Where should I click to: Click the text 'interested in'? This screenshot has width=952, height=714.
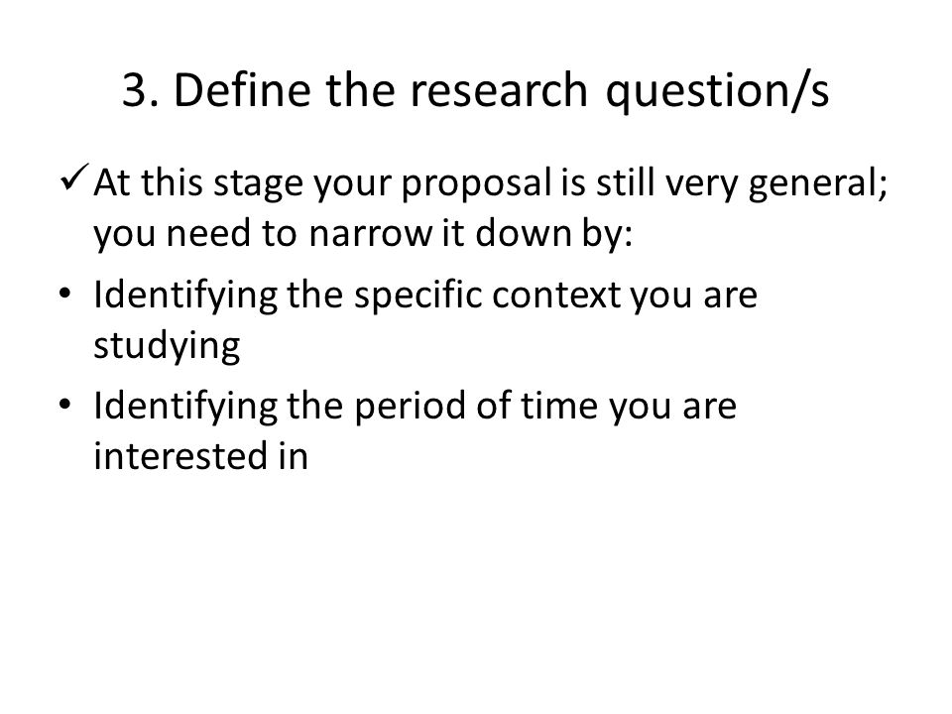[201, 456]
